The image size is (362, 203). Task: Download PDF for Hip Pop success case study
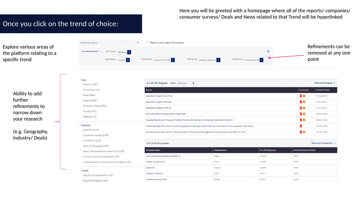(301, 132)
